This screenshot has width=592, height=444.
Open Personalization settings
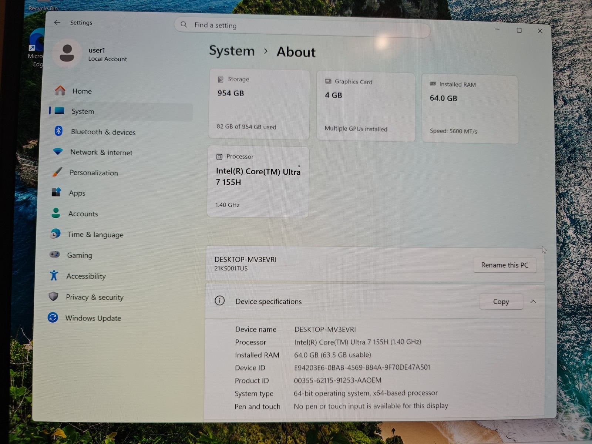[x=119, y=172]
